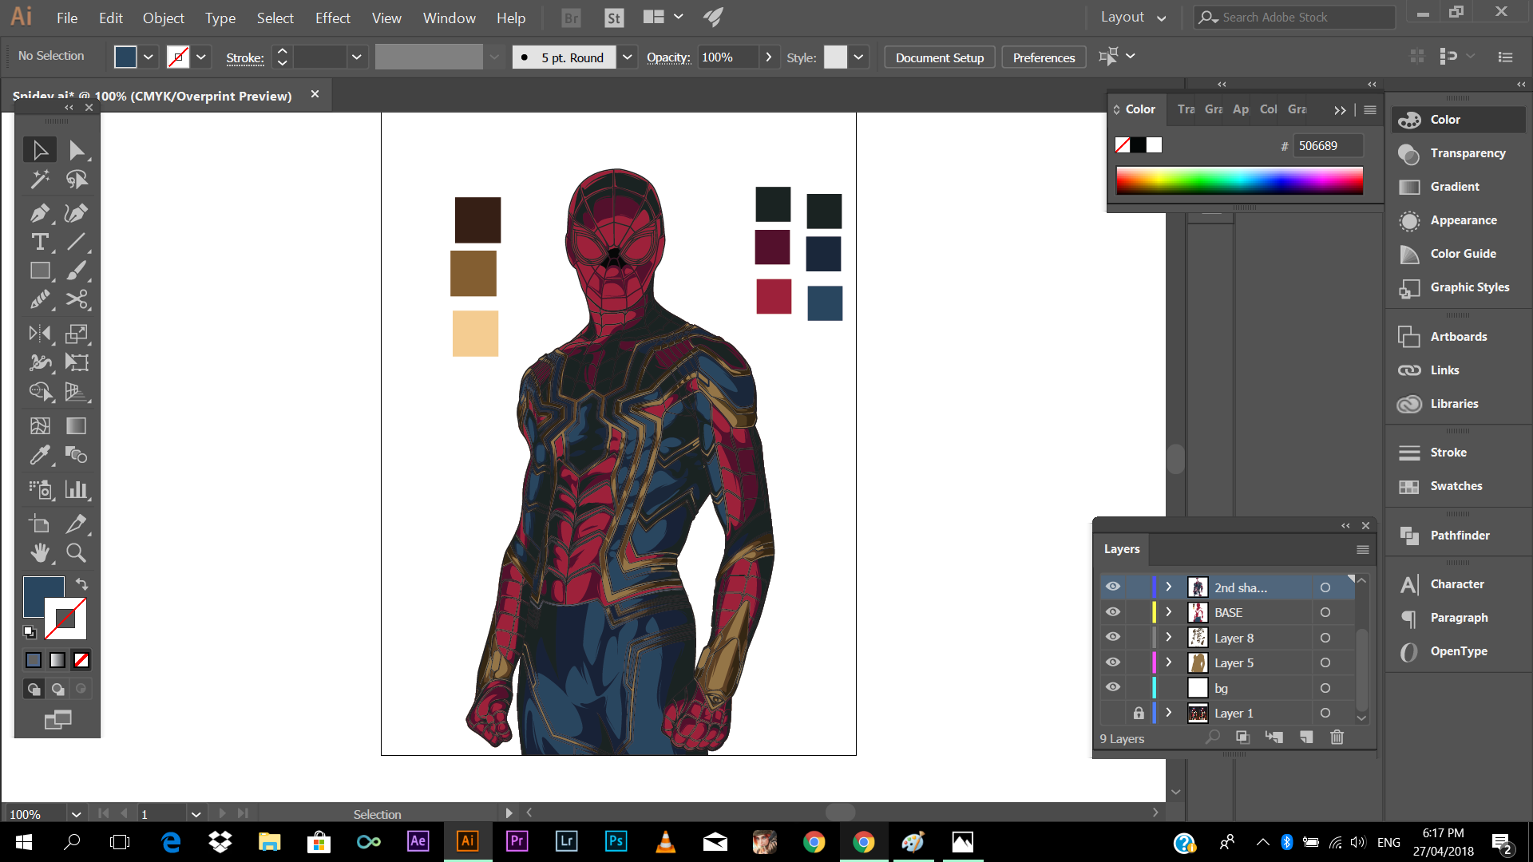This screenshot has height=862, width=1533.
Task: Select the Scale tool
Action: 77,334
